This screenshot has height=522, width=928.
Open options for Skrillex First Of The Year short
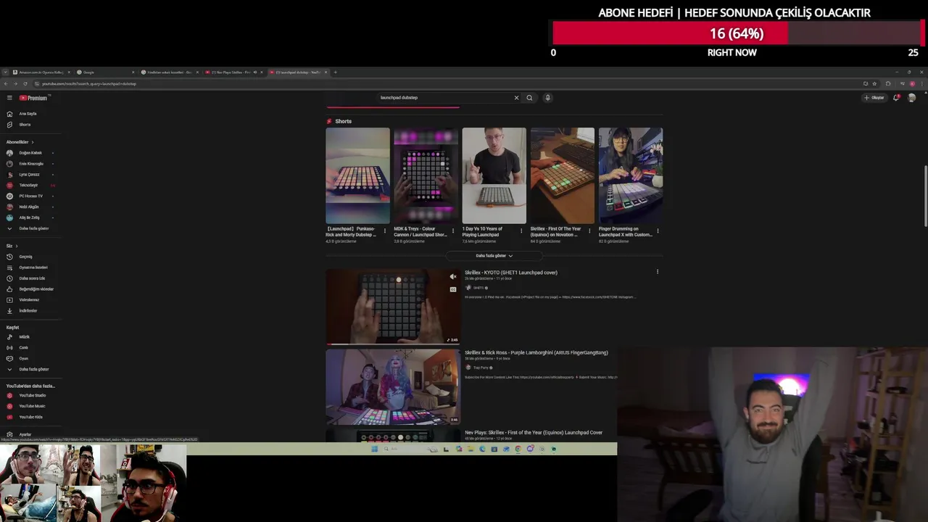click(589, 231)
